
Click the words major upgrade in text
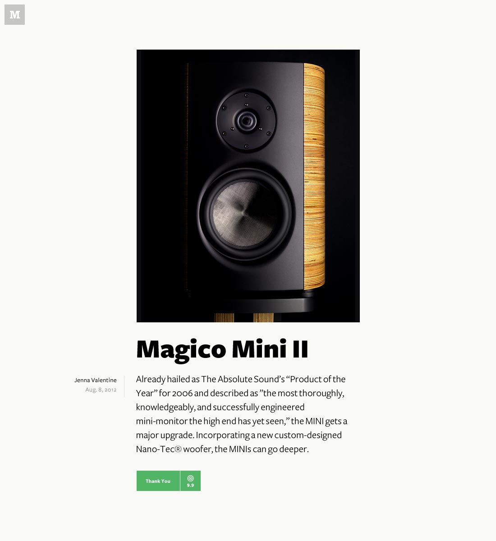click(x=165, y=436)
